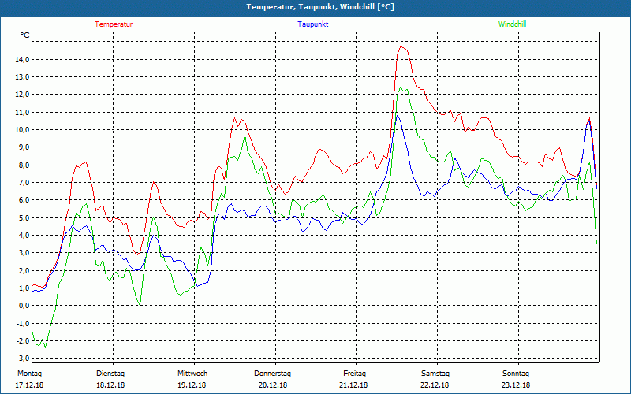Click the red temperature peak on Freitag
The image size is (631, 394).
click(x=401, y=47)
